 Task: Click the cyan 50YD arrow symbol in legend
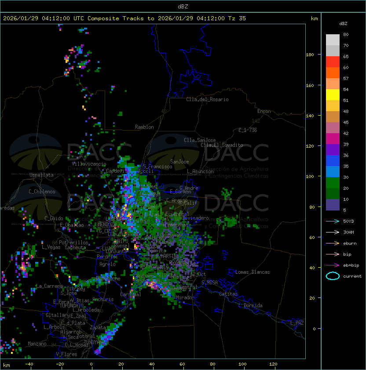click(333, 221)
